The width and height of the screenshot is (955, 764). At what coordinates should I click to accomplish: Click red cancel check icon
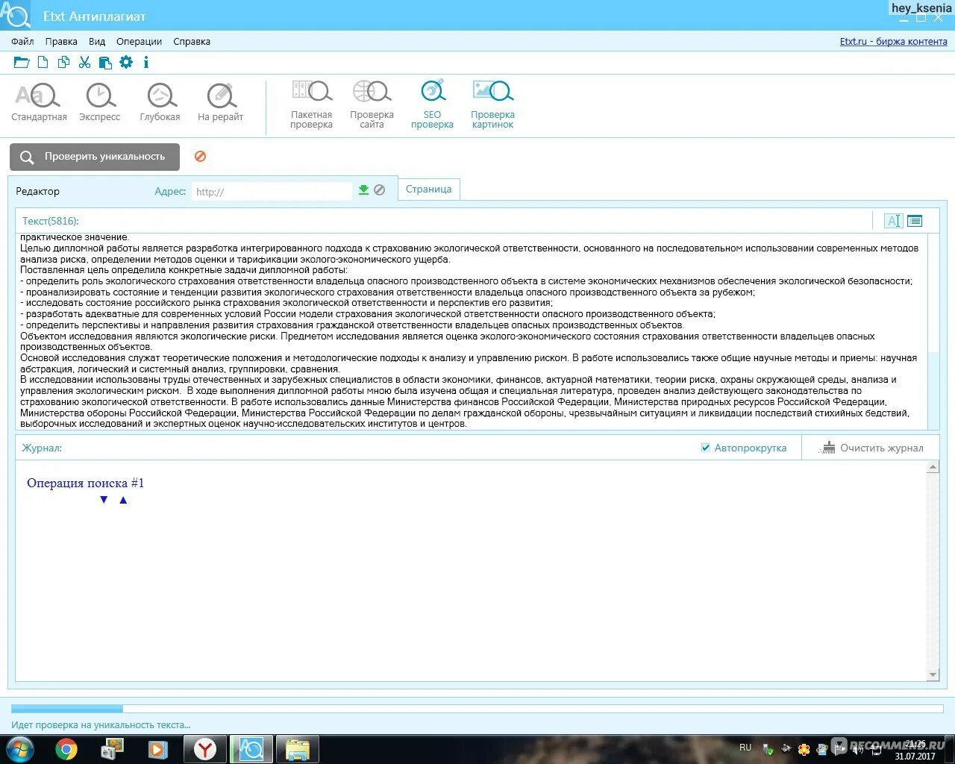pos(200,157)
